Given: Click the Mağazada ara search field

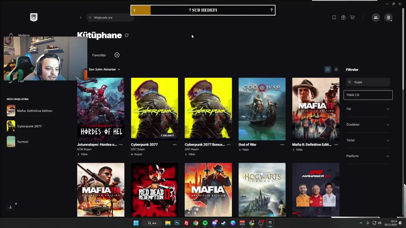Looking at the screenshot, I should point(110,17).
